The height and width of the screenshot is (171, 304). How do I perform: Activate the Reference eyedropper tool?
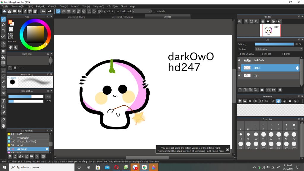point(273,101)
